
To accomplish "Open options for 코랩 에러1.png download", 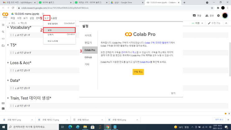I will [32, 120].
